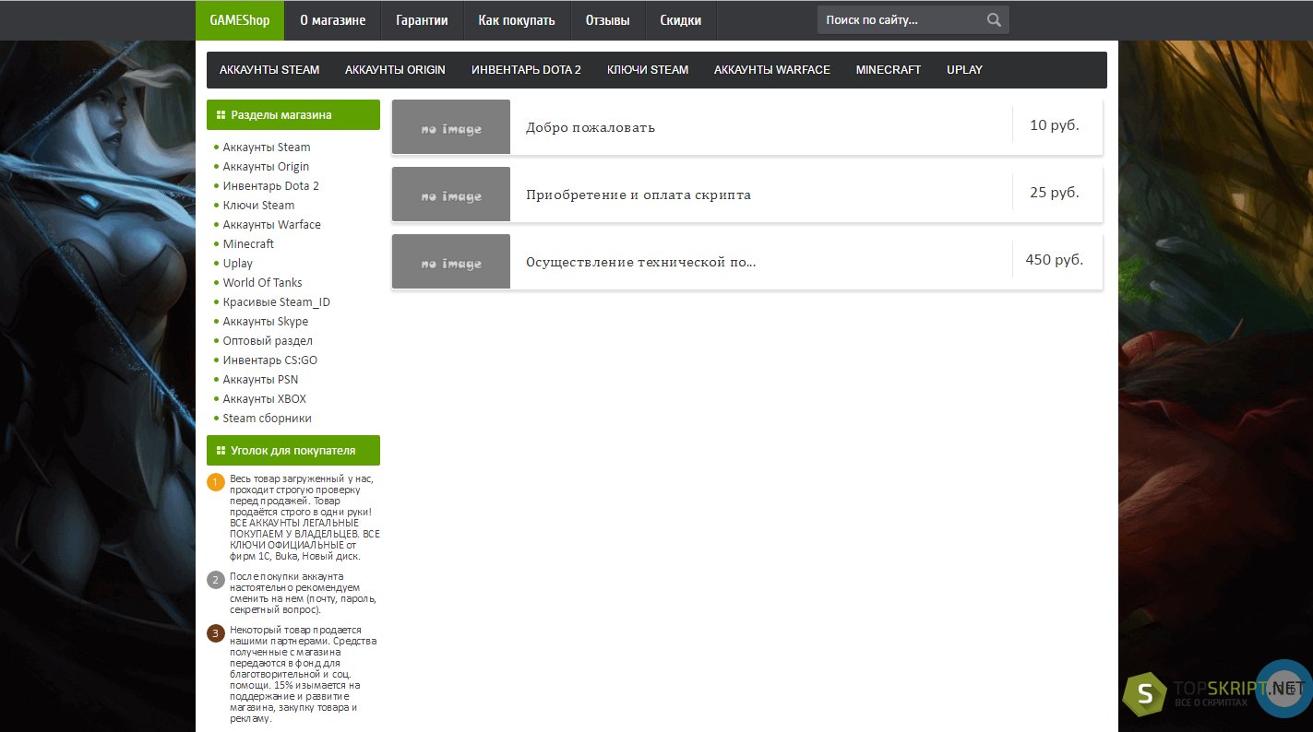Click the brown number 3 badge
This screenshot has width=1313, height=732.
tap(216, 632)
